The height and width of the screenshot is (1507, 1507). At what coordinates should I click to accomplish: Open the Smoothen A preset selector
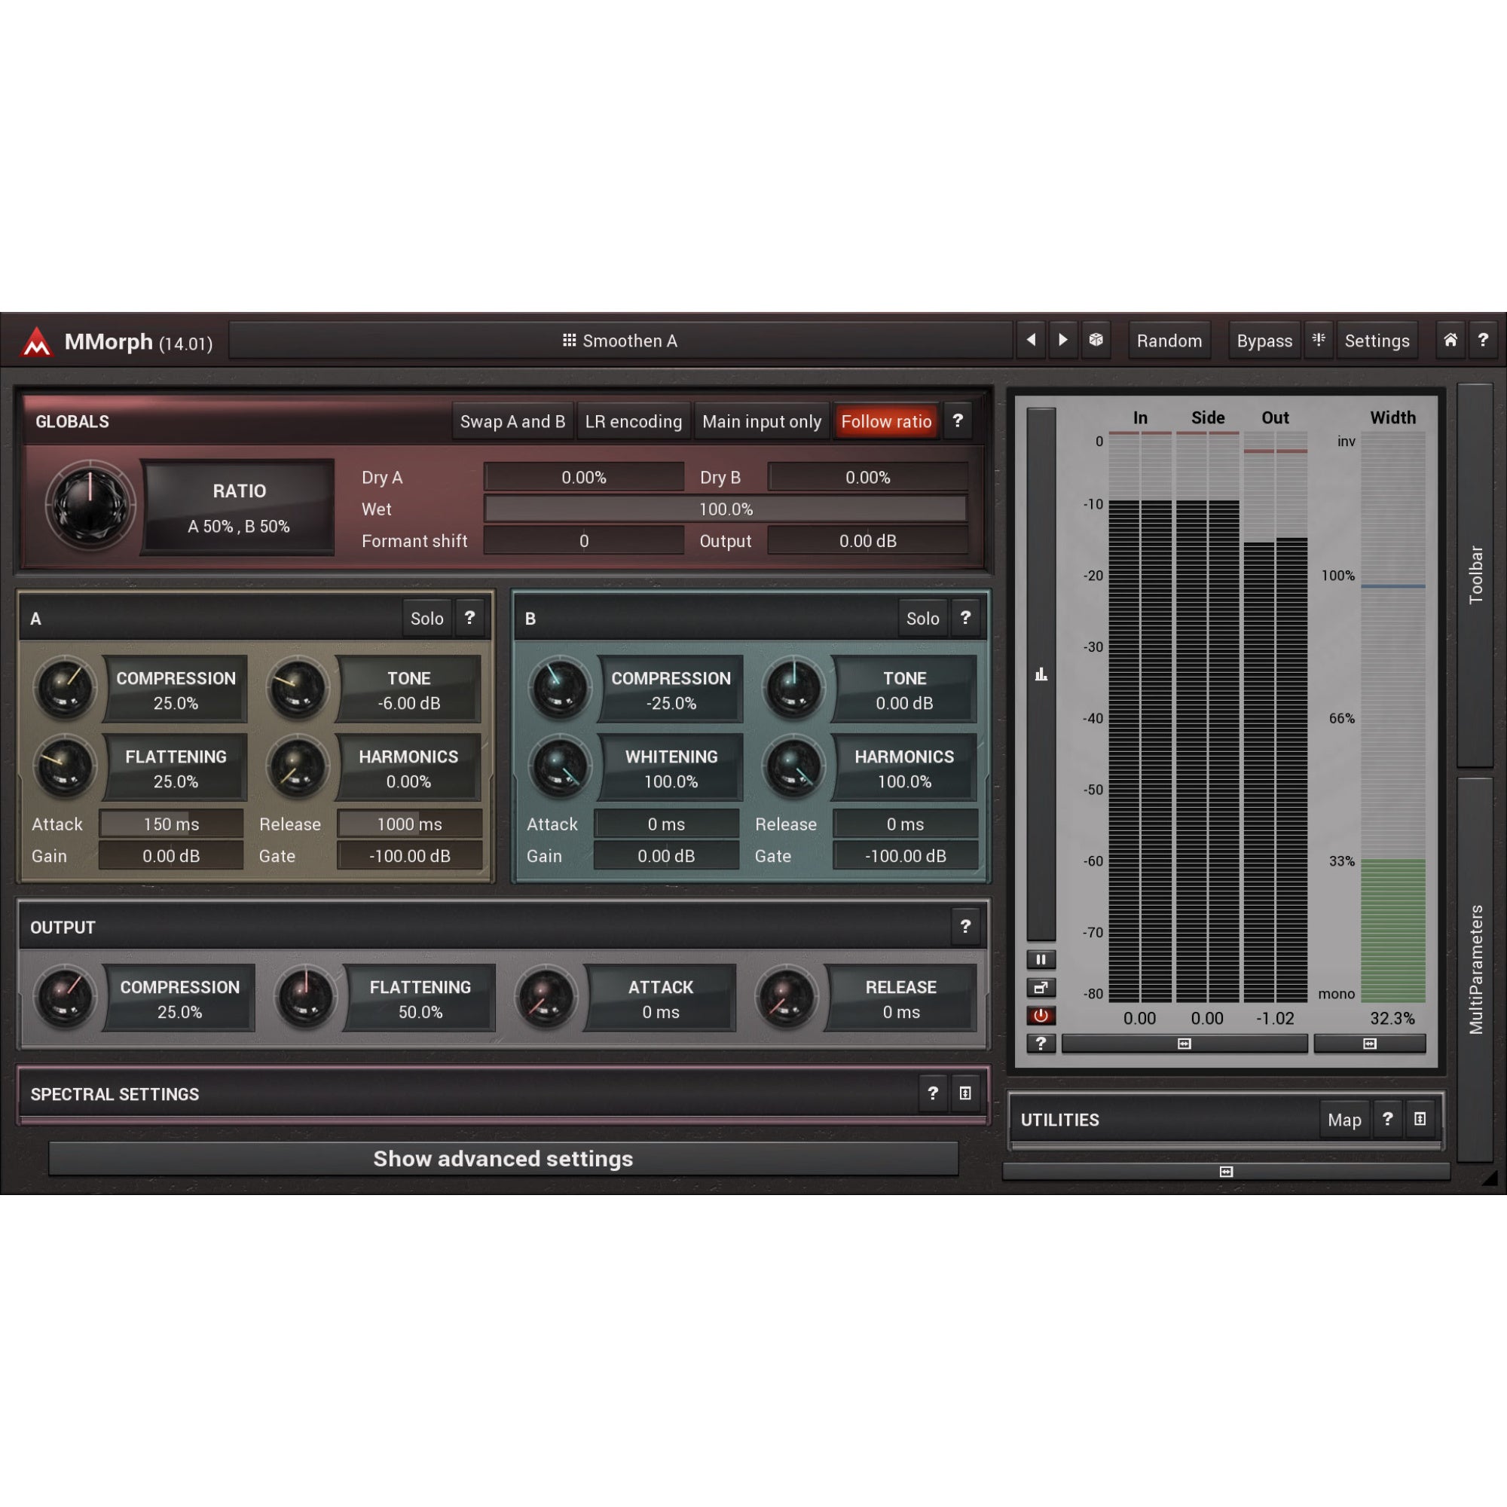(620, 340)
